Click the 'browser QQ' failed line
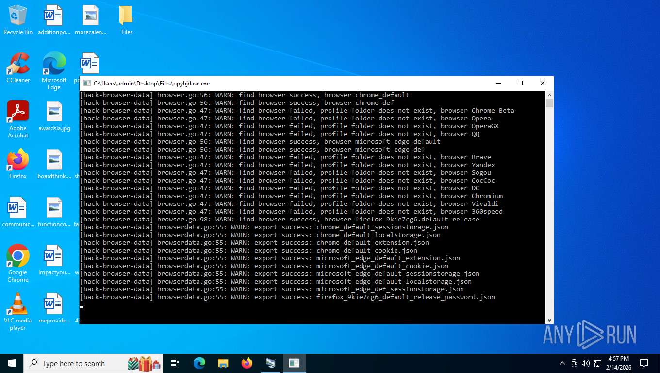Viewport: 660px width, 373px height. coord(280,134)
